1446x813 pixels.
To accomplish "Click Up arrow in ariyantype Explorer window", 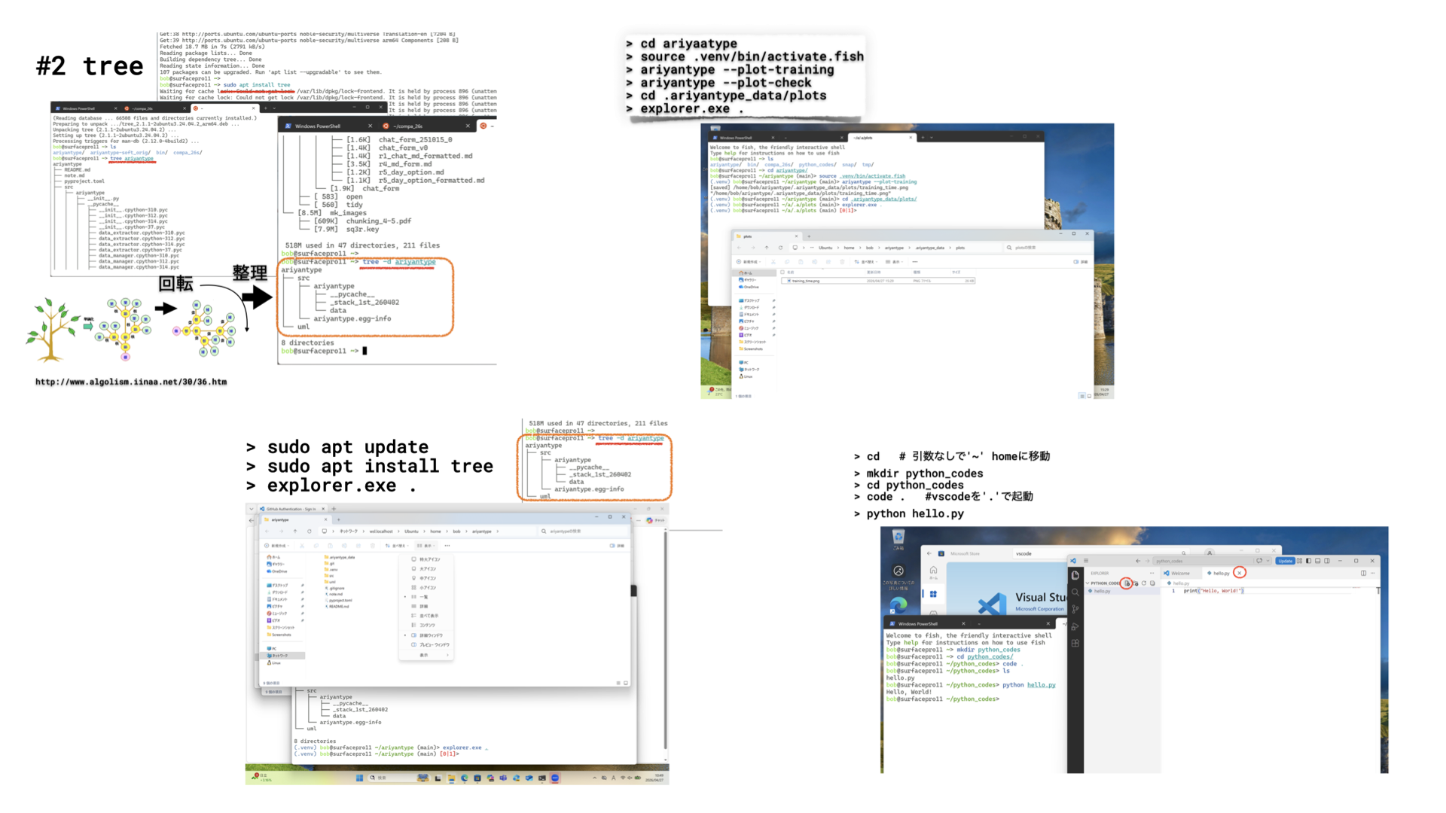I will [x=295, y=531].
